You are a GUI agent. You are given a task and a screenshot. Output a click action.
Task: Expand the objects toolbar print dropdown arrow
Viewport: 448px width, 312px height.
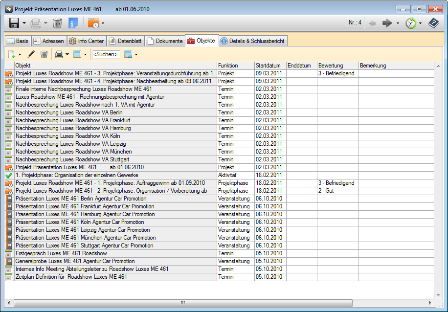(67, 54)
